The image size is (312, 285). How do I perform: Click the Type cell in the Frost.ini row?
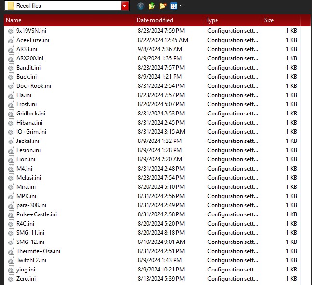click(x=232, y=104)
